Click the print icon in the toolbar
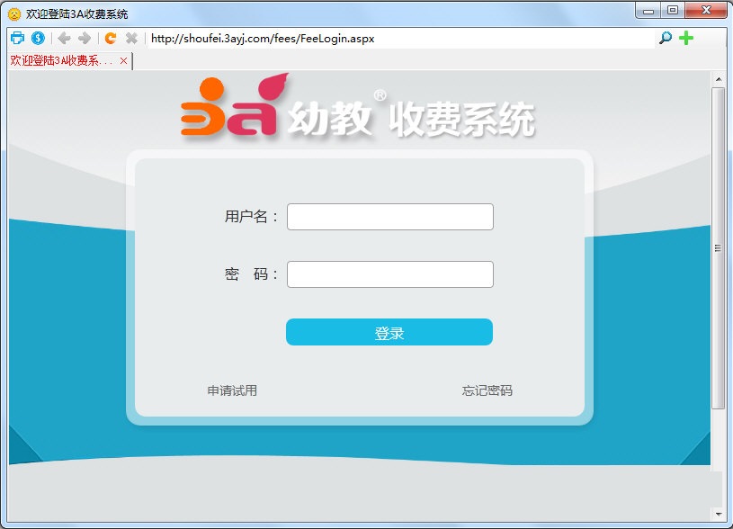 click(x=16, y=38)
